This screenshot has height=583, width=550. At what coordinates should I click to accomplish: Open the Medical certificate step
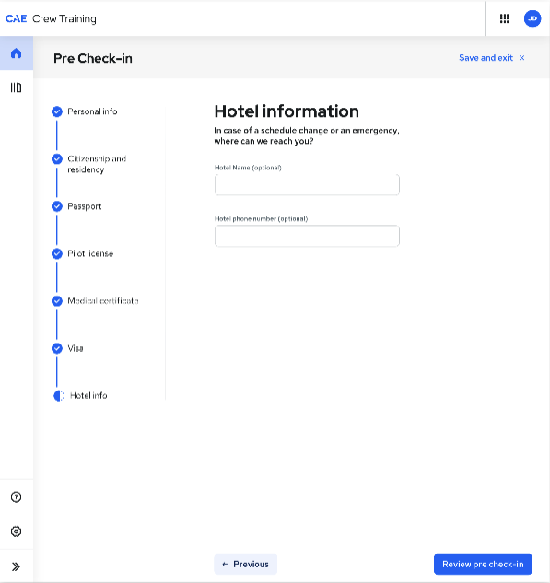pos(103,301)
